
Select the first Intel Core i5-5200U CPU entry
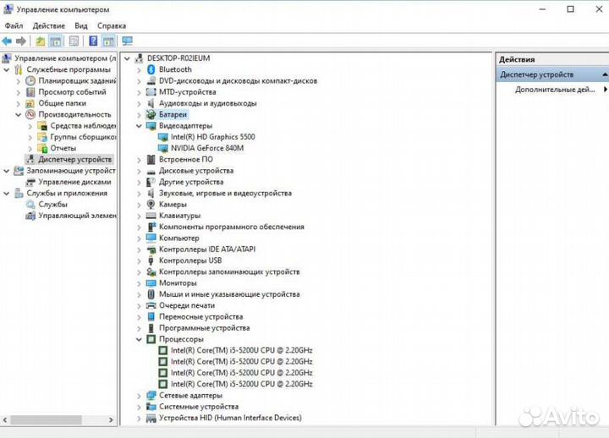(x=242, y=350)
